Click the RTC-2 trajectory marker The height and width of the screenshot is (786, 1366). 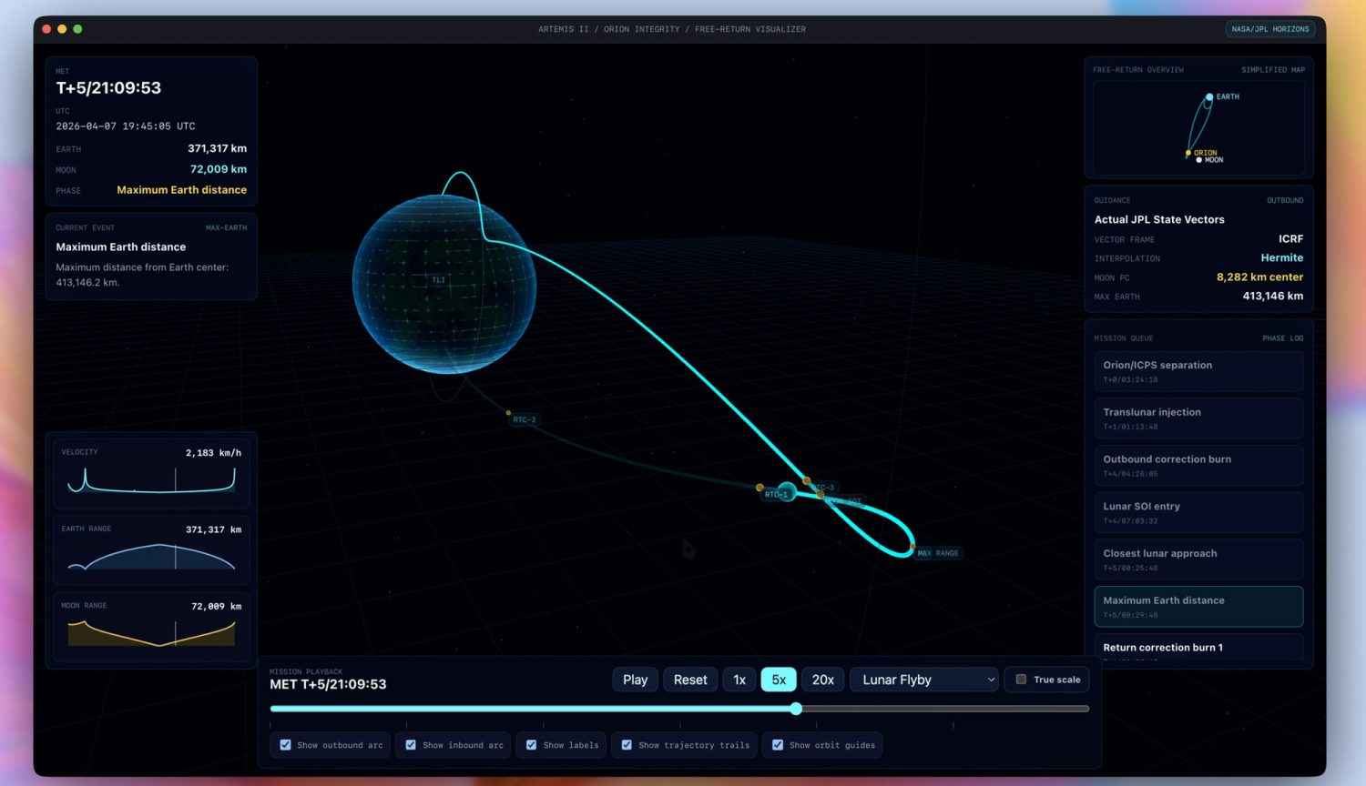(524, 419)
